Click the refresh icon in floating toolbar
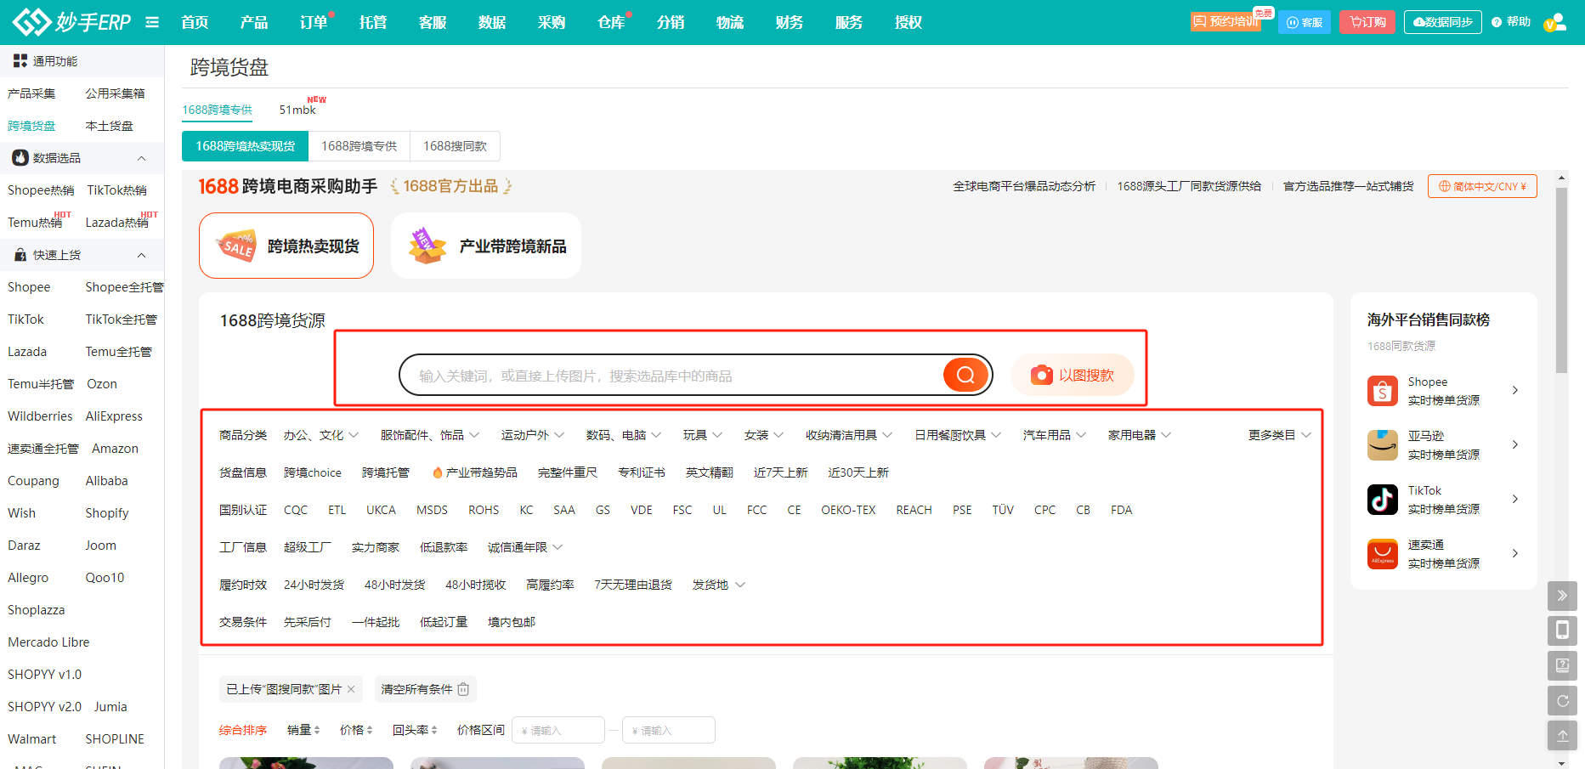This screenshot has width=1585, height=769. tap(1562, 701)
